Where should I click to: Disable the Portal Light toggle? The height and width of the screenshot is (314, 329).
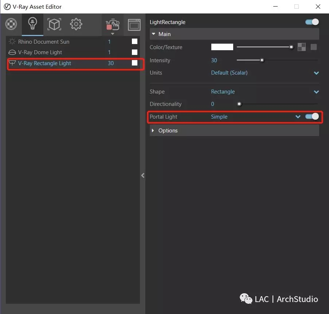click(312, 117)
